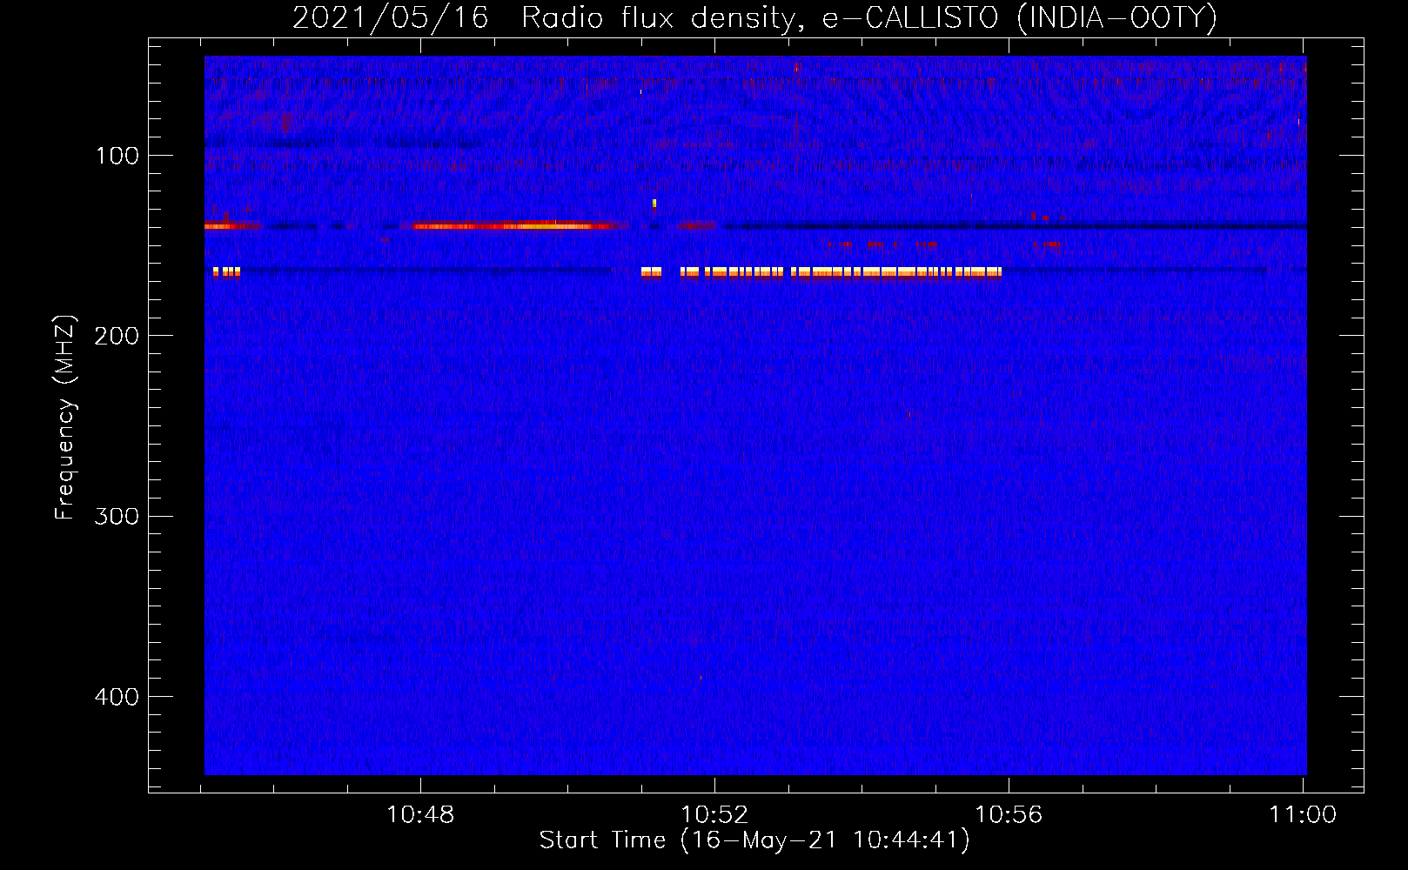Select the 400 frequency tick label
The width and height of the screenshot is (1408, 870).
117,697
